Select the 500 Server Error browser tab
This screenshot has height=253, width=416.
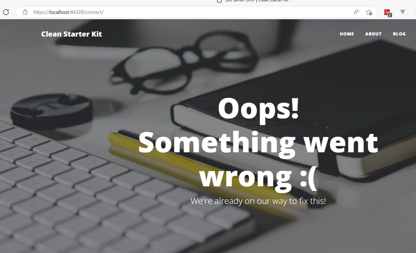coord(256,1)
